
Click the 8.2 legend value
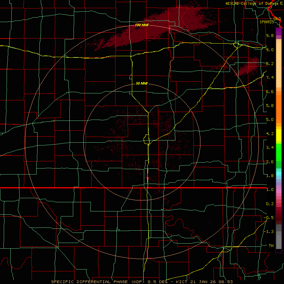(x=270, y=63)
